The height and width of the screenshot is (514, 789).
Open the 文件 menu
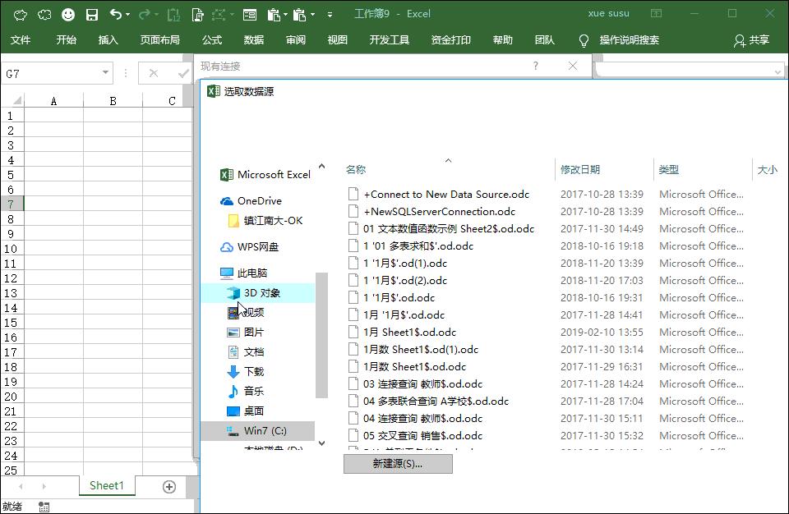[x=21, y=40]
